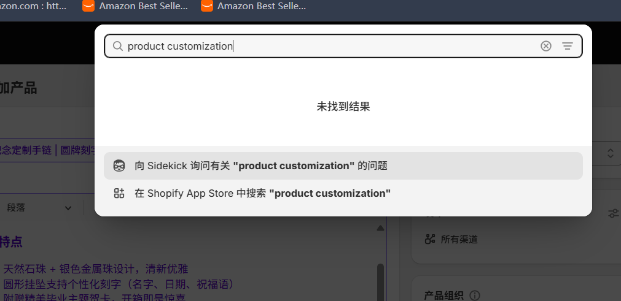Open second Amazon Best Sellers bookmark
Image resolution: width=621 pixels, height=301 pixels.
[254, 6]
